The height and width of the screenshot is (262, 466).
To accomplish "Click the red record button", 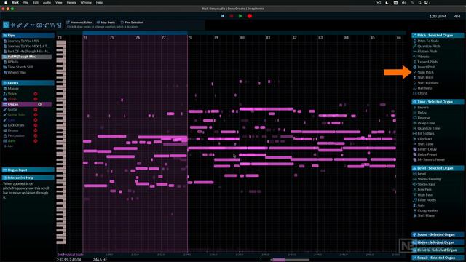I will pos(250,16).
